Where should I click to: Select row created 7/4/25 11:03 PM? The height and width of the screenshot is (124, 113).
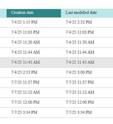56,32
